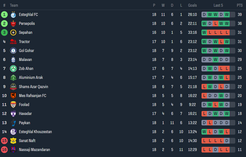Sort by the Goals column header

point(192,5)
